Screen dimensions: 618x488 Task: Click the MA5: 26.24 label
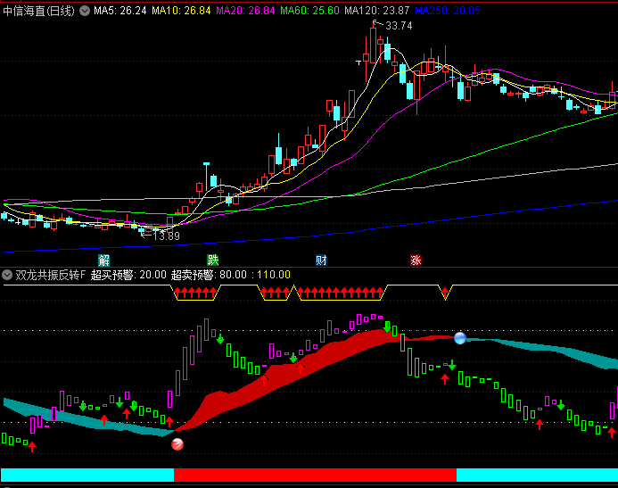click(120, 11)
